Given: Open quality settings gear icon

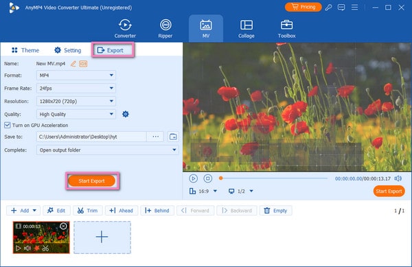Looking at the screenshot, I should pyautogui.click(x=126, y=114).
